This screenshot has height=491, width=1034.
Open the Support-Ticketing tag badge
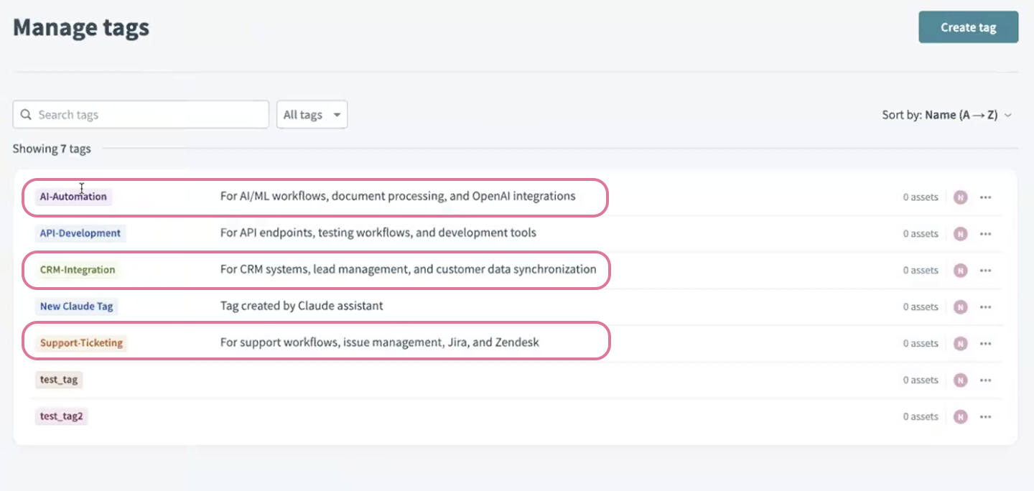pyautogui.click(x=81, y=343)
